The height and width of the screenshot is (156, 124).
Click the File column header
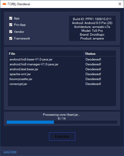click(x=46, y=54)
